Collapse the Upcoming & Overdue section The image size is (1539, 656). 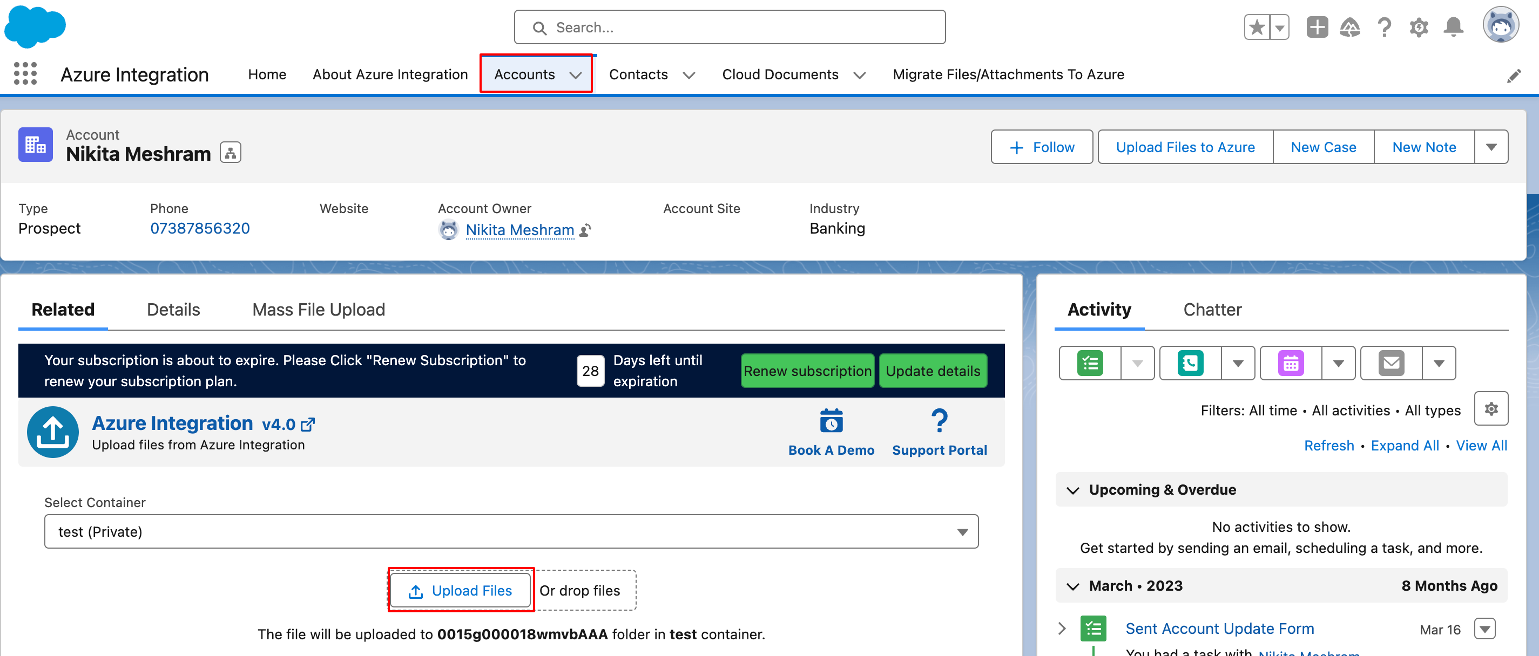pos(1073,490)
